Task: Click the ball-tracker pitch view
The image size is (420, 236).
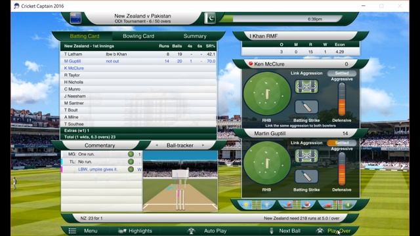Action: [x=180, y=181]
